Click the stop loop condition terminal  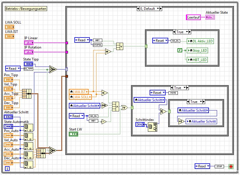coord(231,167)
